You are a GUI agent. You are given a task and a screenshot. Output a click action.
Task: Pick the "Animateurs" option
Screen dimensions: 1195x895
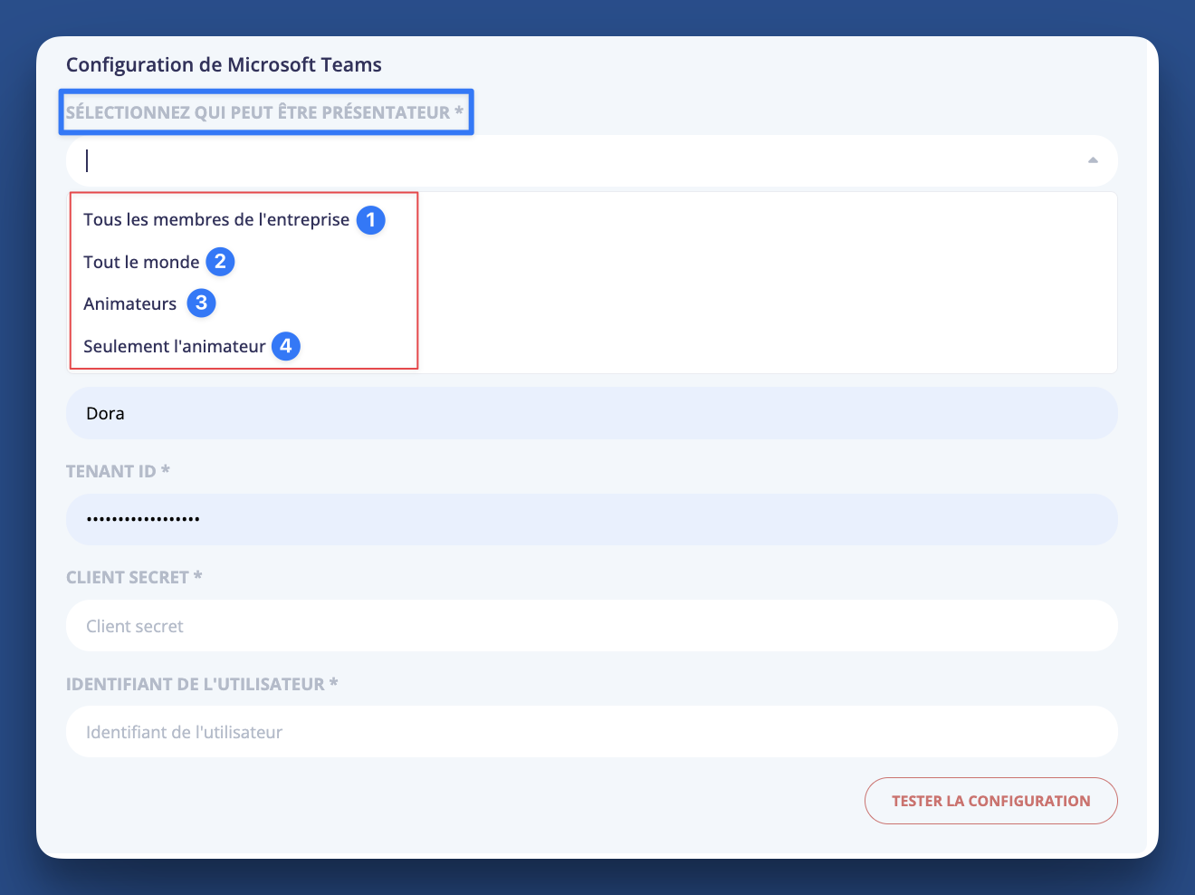(130, 304)
